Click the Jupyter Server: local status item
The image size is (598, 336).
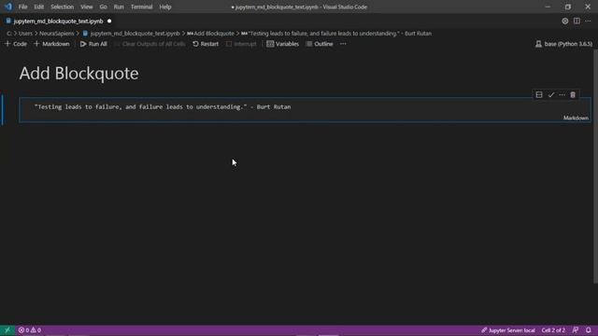click(x=508, y=330)
